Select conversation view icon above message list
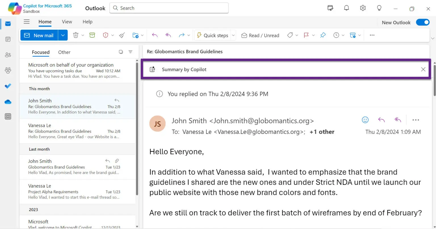Screen dimensions: 436x229 click(x=121, y=52)
